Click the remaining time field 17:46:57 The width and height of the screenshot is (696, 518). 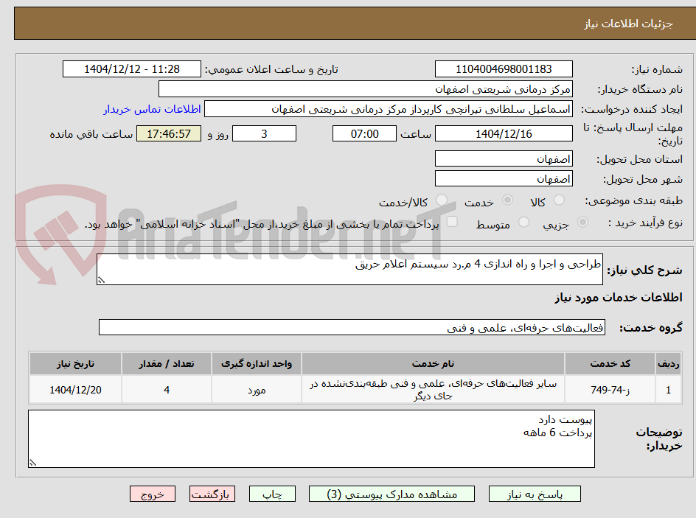[x=169, y=133]
